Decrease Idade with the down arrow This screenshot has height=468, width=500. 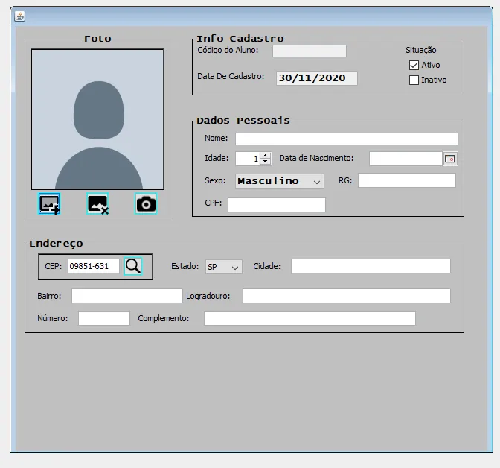click(266, 162)
